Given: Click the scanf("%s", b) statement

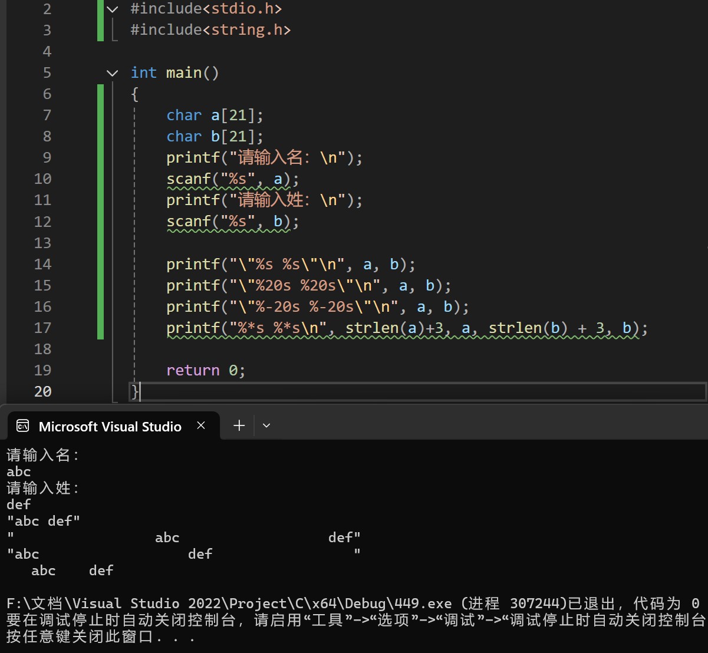Looking at the screenshot, I should pos(233,222).
